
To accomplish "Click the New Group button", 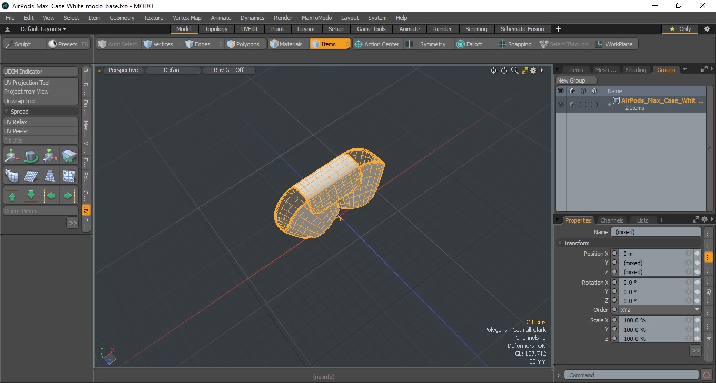I will click(576, 80).
